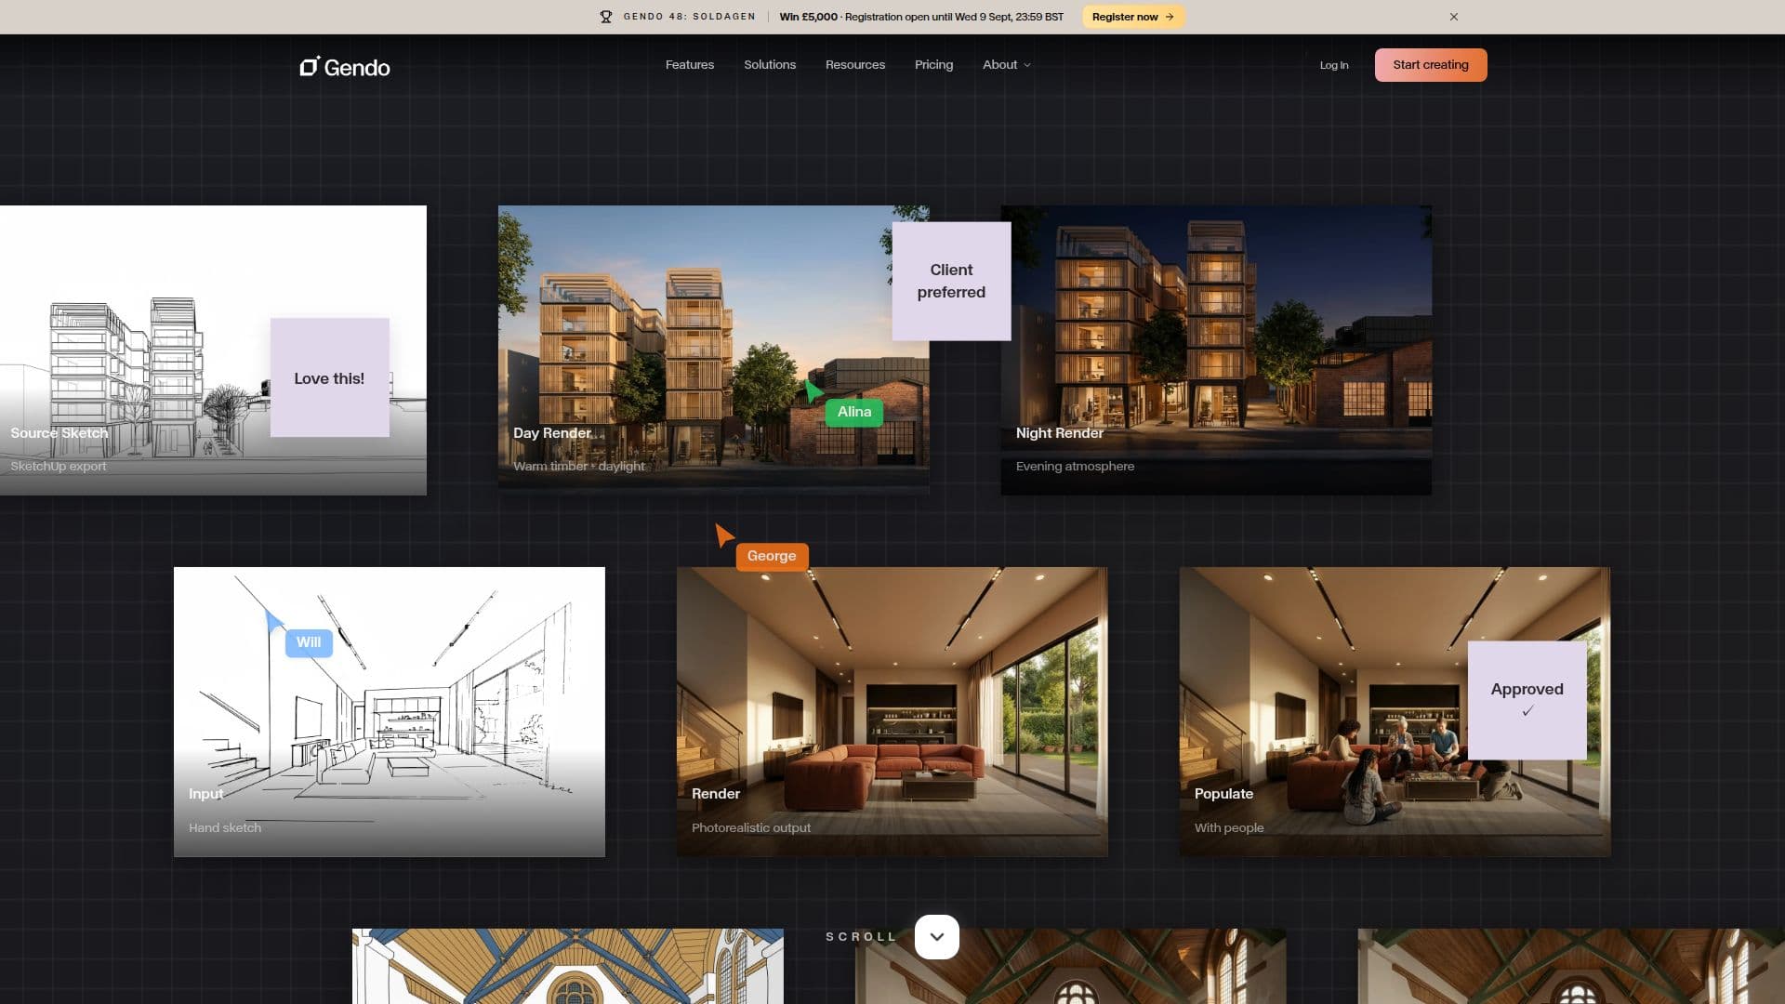
Task: Expand the About dropdown
Action: 1007,65
